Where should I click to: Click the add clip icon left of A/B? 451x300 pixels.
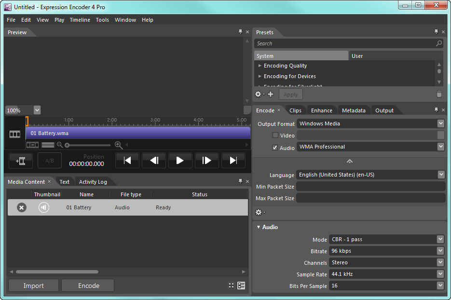(x=21, y=161)
